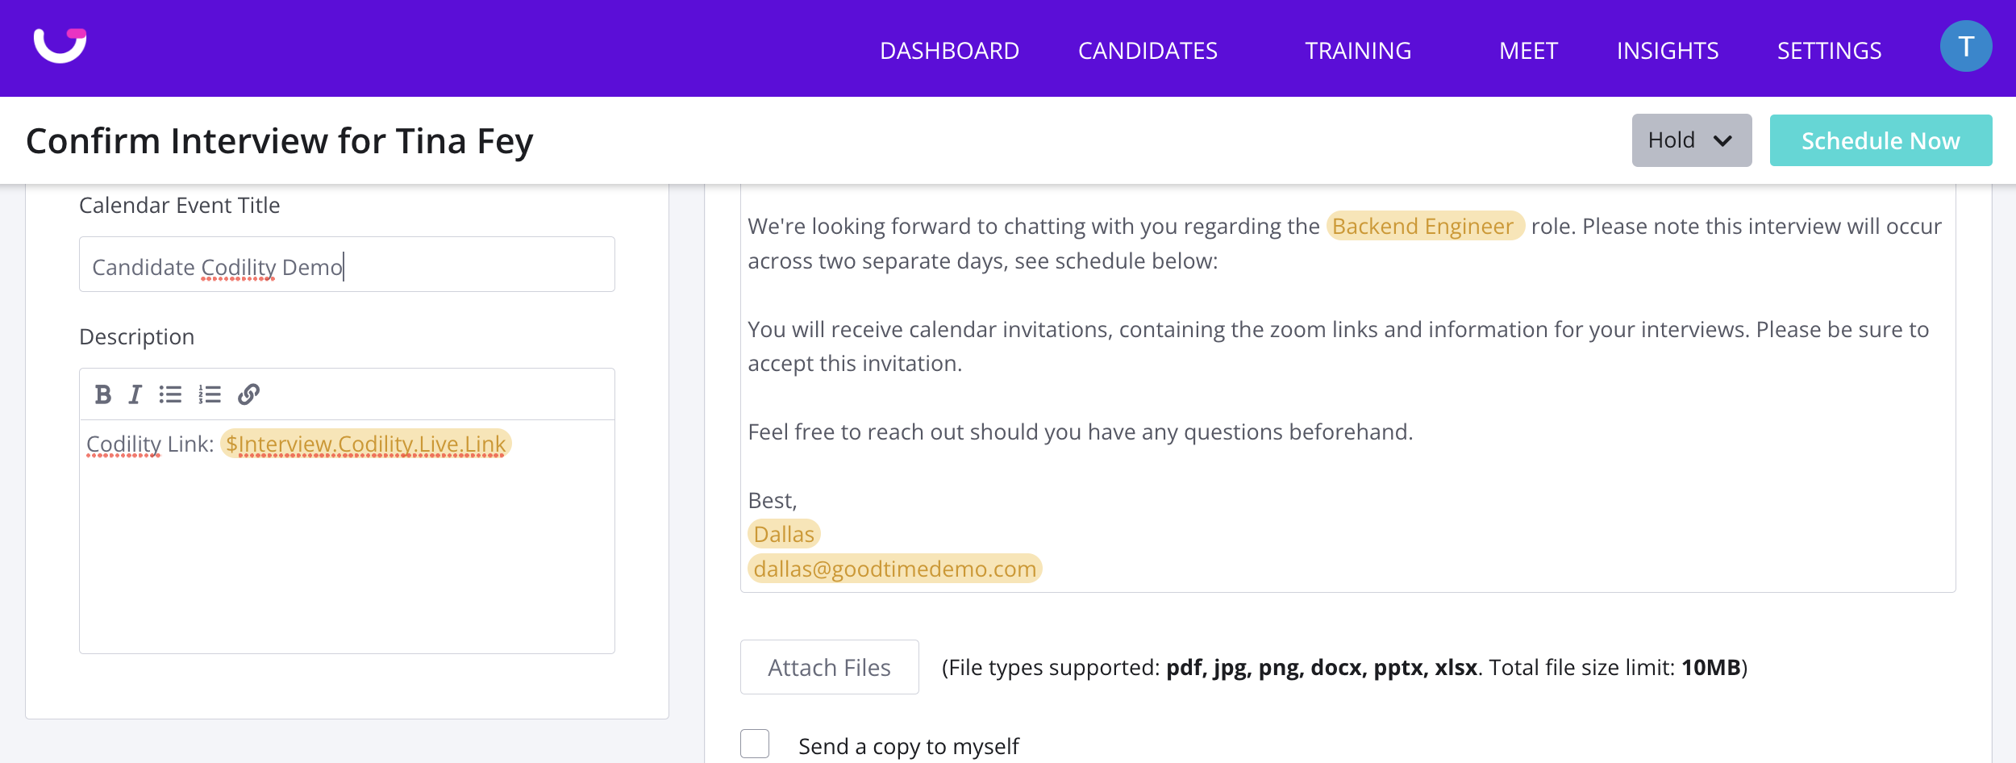Click the Calendar Event Title field
2016x763 pixels.
pyautogui.click(x=347, y=265)
